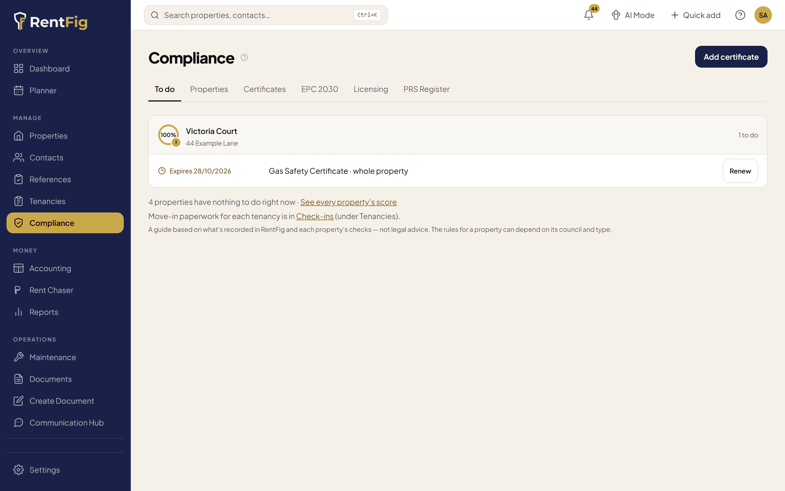
Task: Switch to the Certificates tab
Action: tap(265, 89)
